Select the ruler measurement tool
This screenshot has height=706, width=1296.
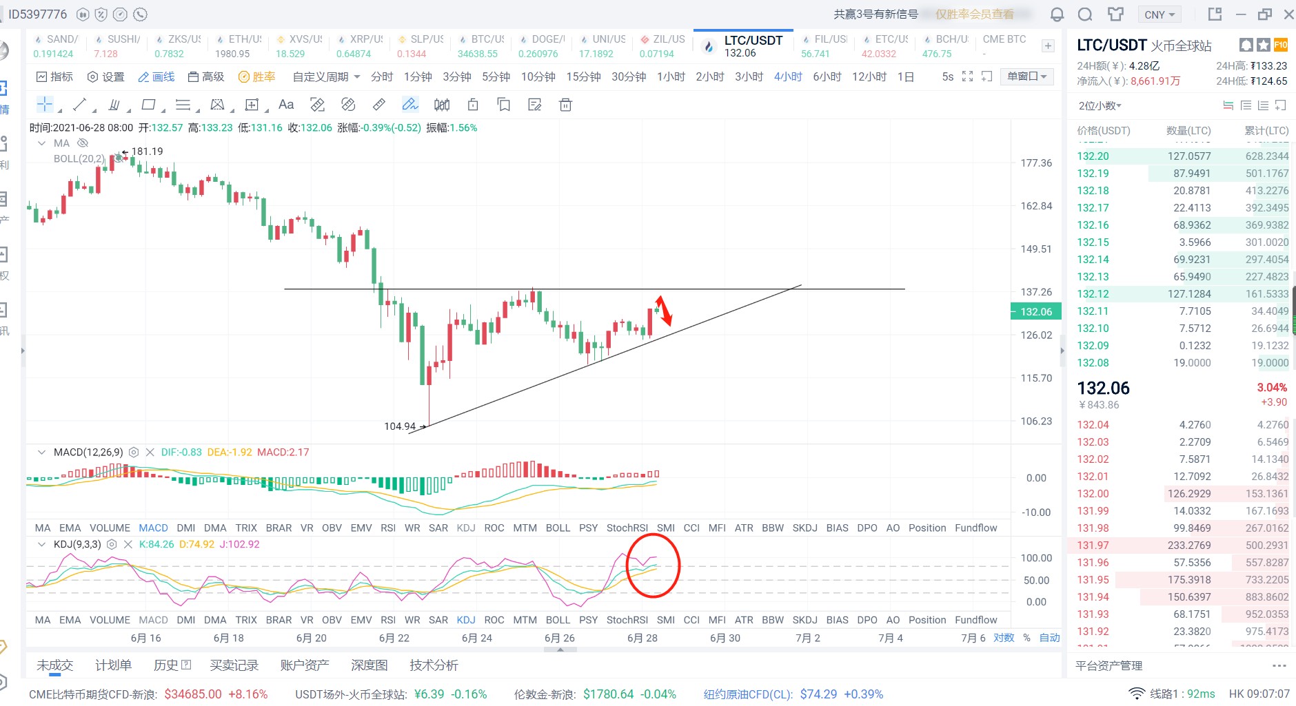pyautogui.click(x=378, y=104)
